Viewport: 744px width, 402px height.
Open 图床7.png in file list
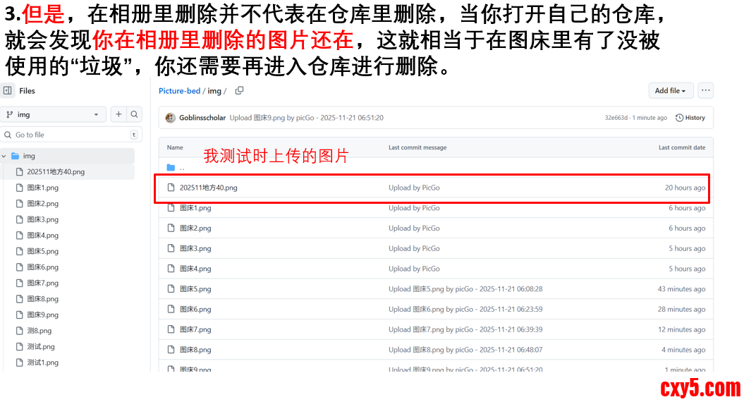click(195, 329)
